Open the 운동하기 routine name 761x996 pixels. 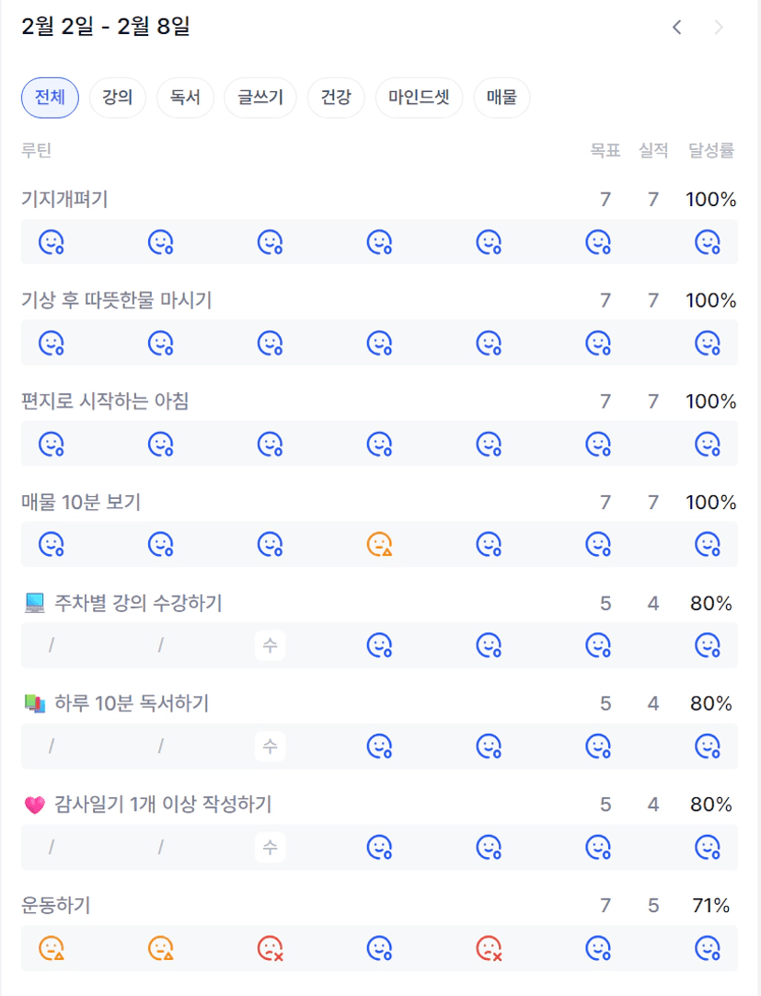tap(55, 906)
